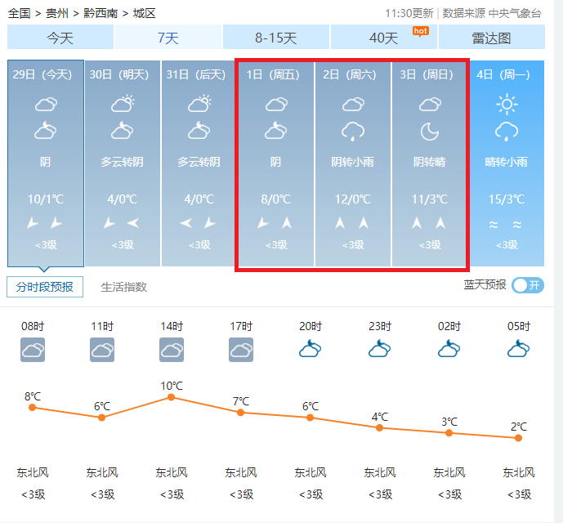
Task: Click the night cloud-moon icon for 31日
Action: [199, 131]
